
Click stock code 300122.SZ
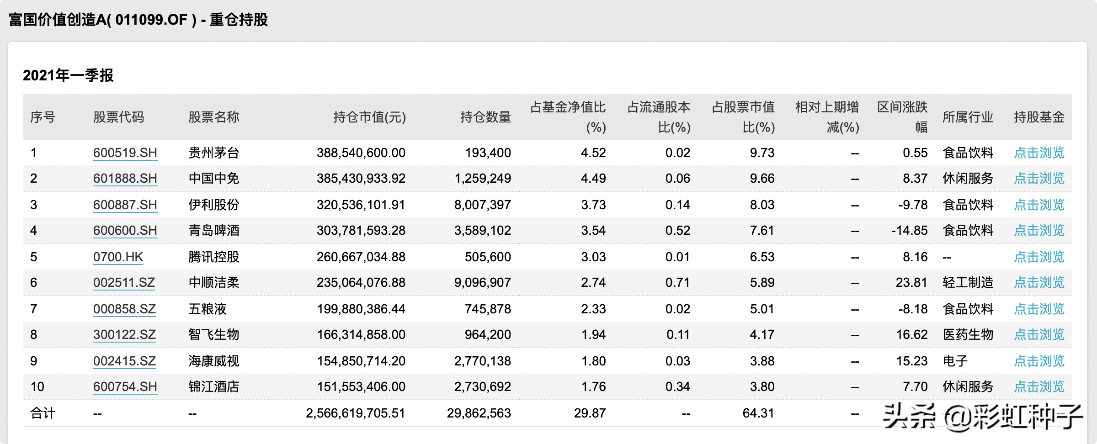tap(124, 334)
